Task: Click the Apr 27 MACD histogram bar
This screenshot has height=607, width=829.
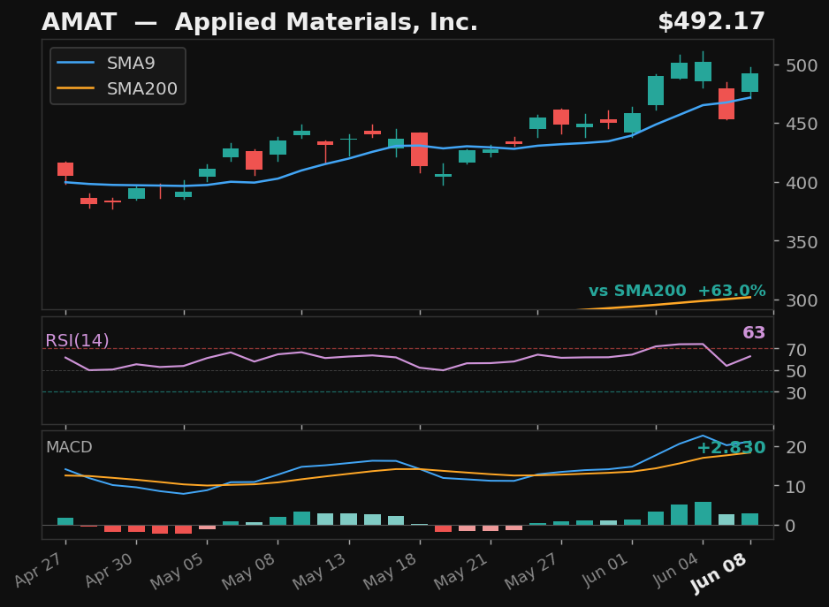Action: pyautogui.click(x=65, y=521)
